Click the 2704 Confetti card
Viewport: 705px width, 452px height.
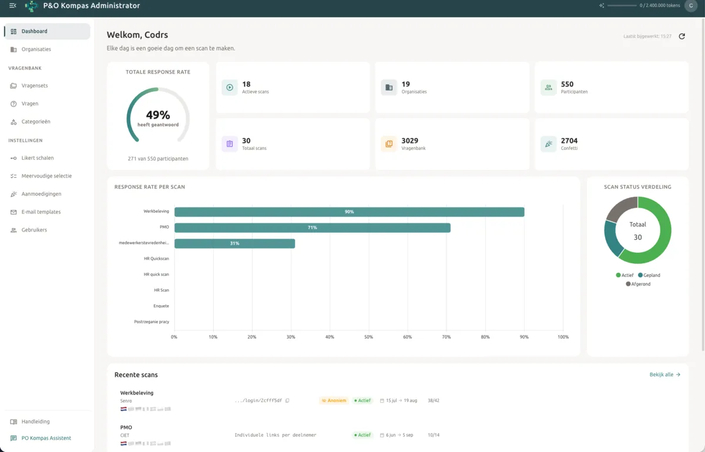point(612,144)
